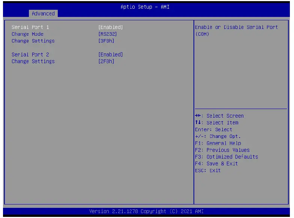
Task: Click the F3: Optimized Defaults hint
Action: tap(226, 157)
